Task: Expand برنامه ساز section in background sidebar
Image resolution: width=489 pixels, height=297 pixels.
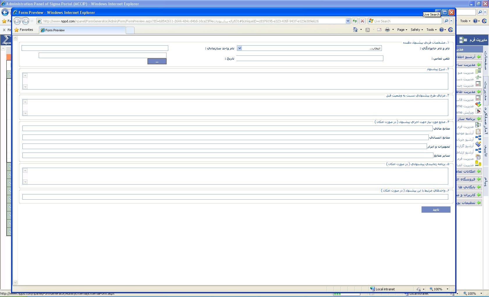Action: point(469,119)
